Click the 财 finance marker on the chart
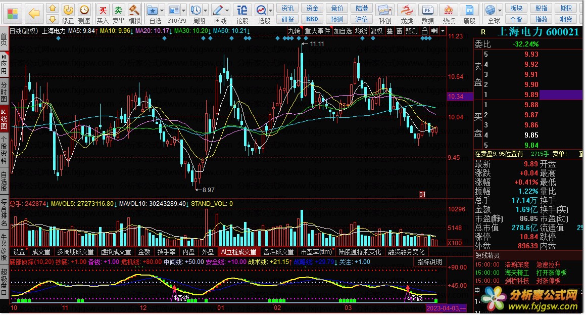 (x=422, y=194)
